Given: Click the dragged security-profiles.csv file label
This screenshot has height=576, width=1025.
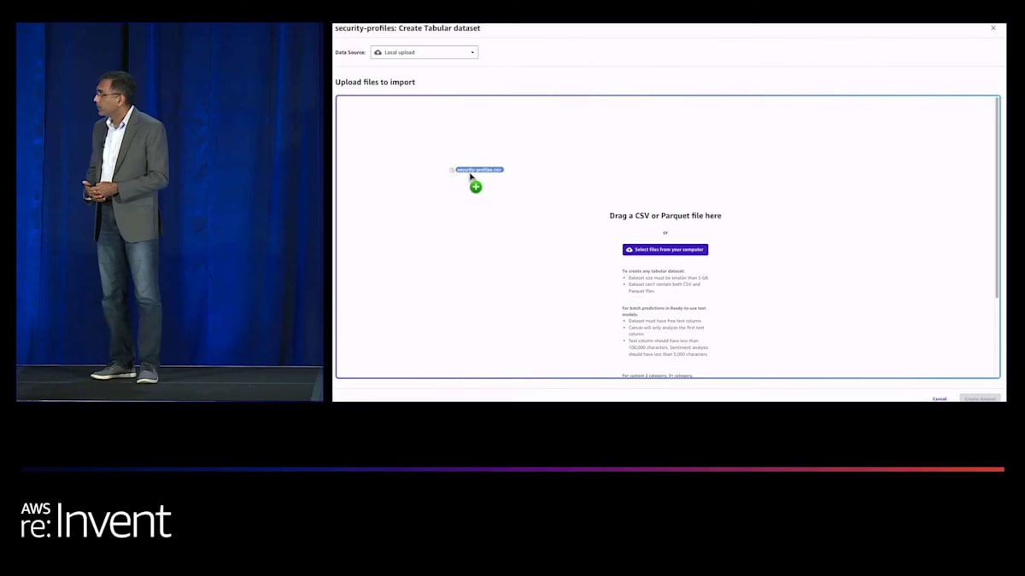Looking at the screenshot, I should [479, 170].
